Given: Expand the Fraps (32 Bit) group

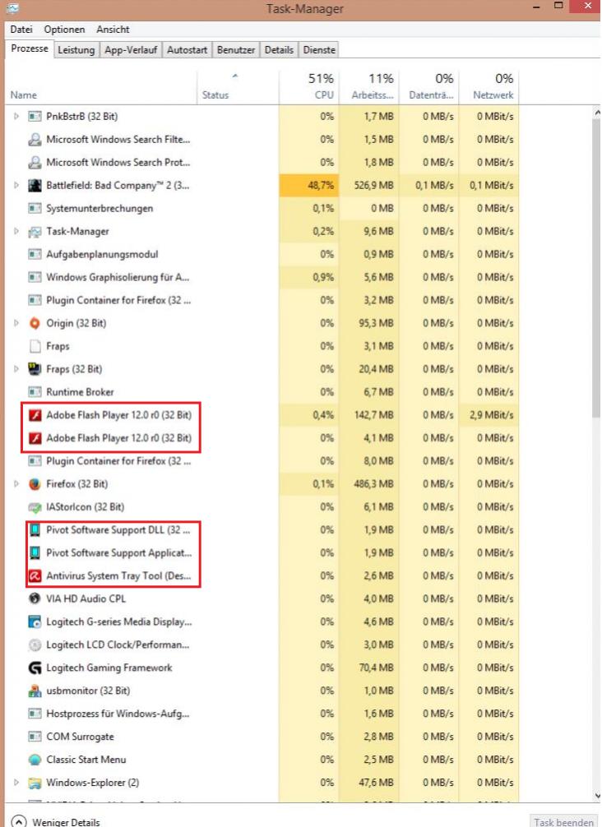Looking at the screenshot, I should (16, 369).
